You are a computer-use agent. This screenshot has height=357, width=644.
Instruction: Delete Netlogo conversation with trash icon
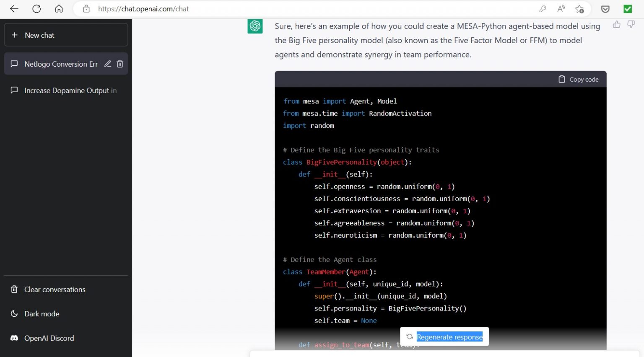[120, 64]
